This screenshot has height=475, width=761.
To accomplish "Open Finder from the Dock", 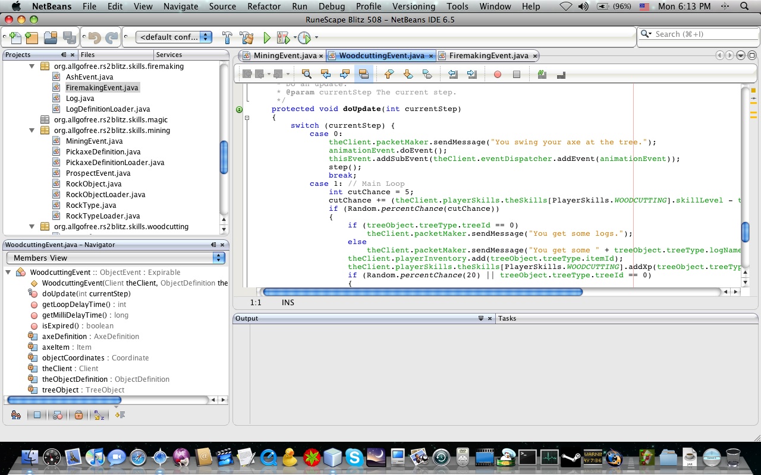I will point(30,457).
